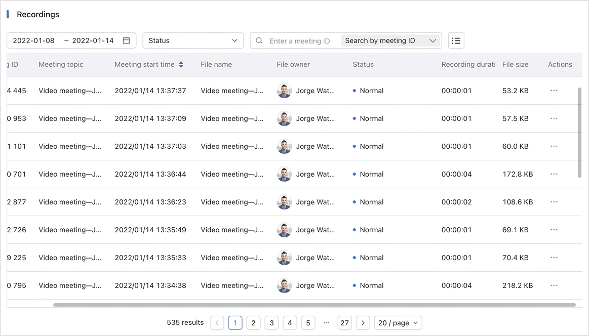
Task: Click the Recordings heading
Action: click(38, 14)
